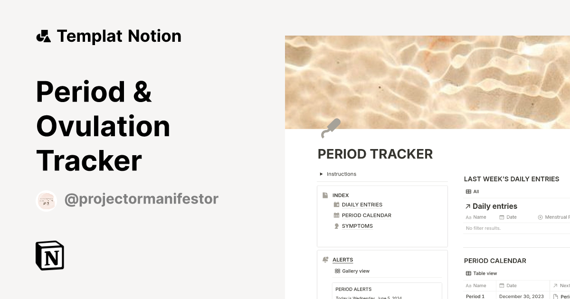Follow the @projectormanifestor profile link
The width and height of the screenshot is (570, 299).
coord(142,199)
